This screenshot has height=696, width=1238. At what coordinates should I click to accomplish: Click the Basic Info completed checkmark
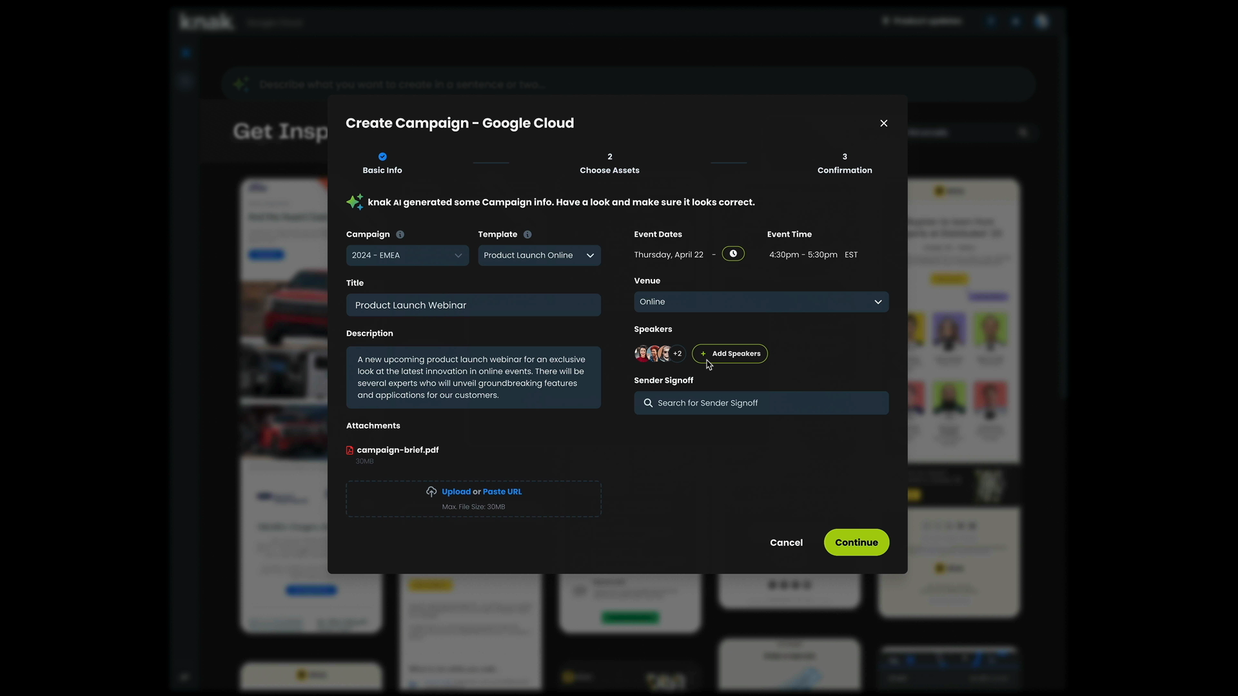tap(382, 157)
